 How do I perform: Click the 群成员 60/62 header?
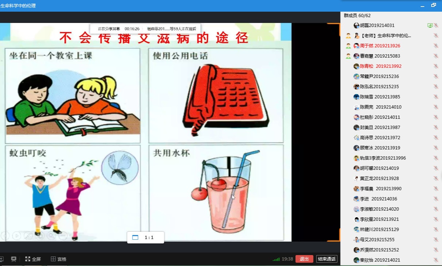357,16
